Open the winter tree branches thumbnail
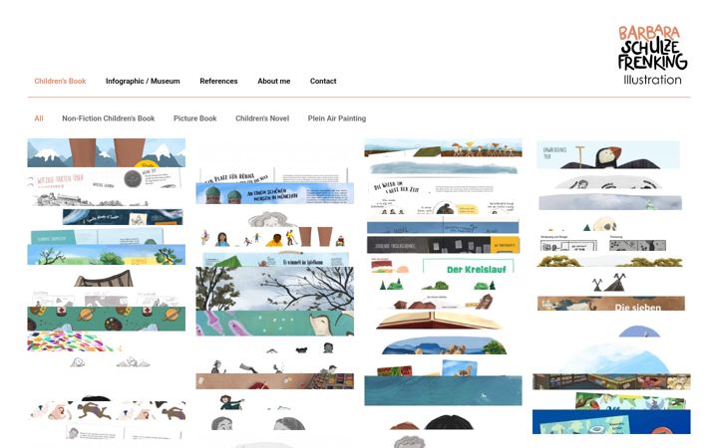This screenshot has height=448, width=718. pyautogui.click(x=275, y=289)
